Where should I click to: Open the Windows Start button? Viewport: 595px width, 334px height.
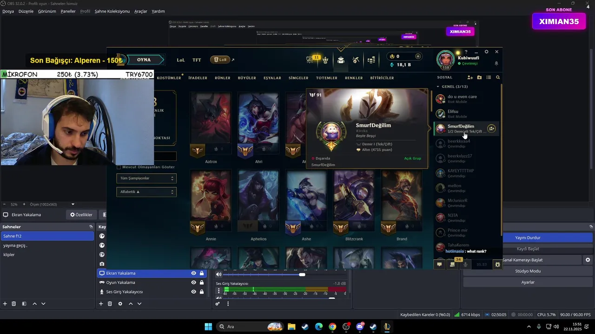(208, 327)
